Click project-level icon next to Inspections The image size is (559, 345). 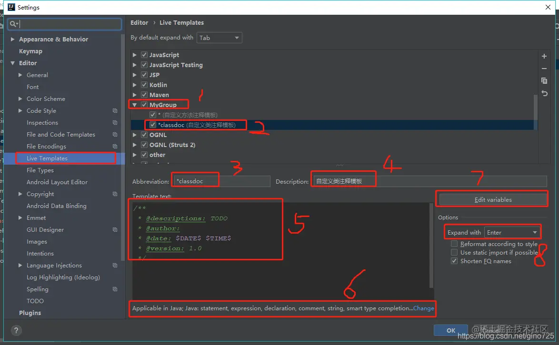(x=115, y=123)
